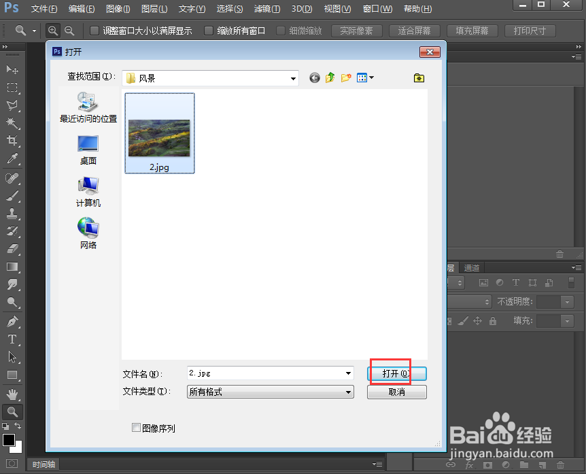Select the Magic Wand tool
The height and width of the screenshot is (474, 586).
tap(12, 123)
